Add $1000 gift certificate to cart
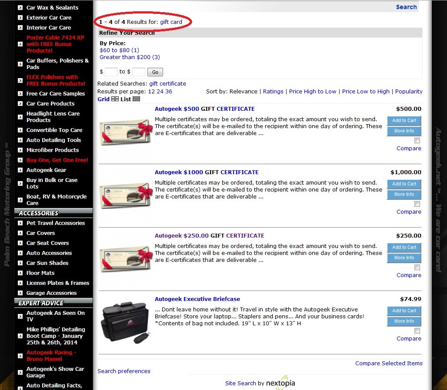Screen dimensions: 447x390 click(x=404, y=184)
